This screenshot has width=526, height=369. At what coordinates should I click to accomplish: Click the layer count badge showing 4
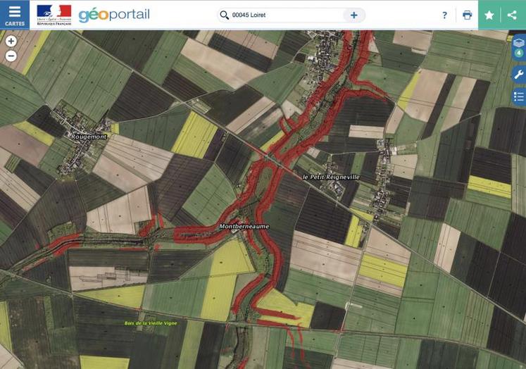point(519,53)
